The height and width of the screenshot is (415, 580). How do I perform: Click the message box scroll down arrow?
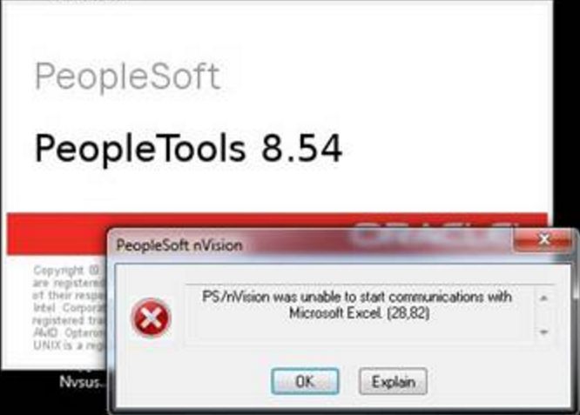[543, 332]
